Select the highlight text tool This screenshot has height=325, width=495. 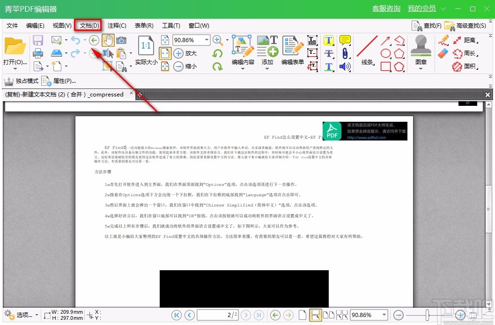click(329, 40)
